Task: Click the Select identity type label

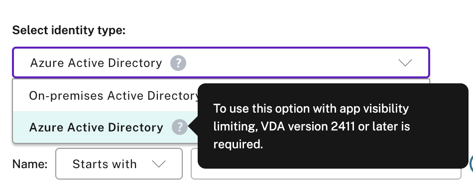Action: [69, 30]
